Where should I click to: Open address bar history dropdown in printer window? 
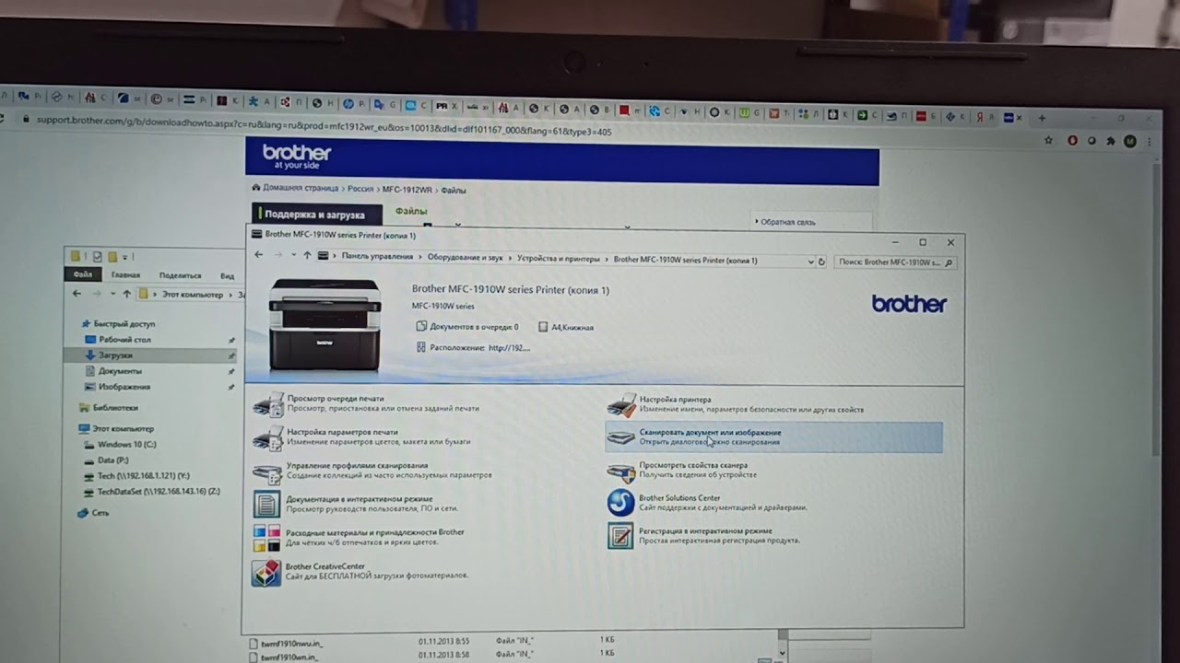click(x=810, y=262)
